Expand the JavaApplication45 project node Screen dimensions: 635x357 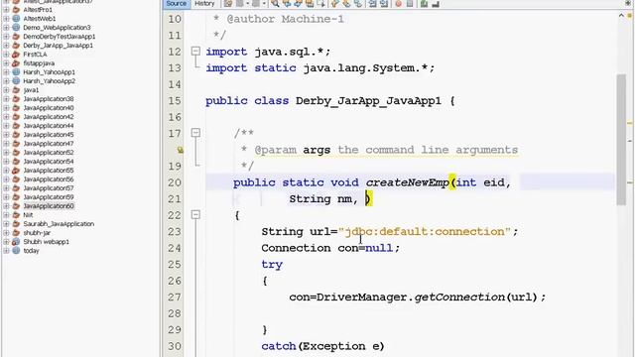point(6,135)
